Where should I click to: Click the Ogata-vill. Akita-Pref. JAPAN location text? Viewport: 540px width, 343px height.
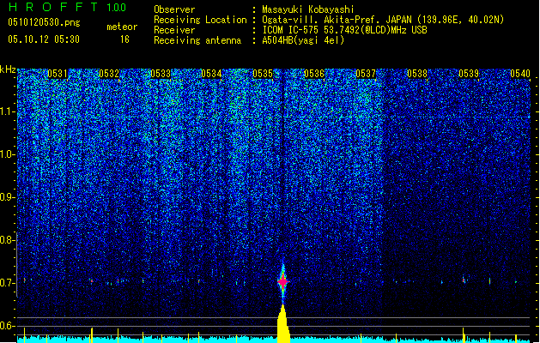click(383, 20)
